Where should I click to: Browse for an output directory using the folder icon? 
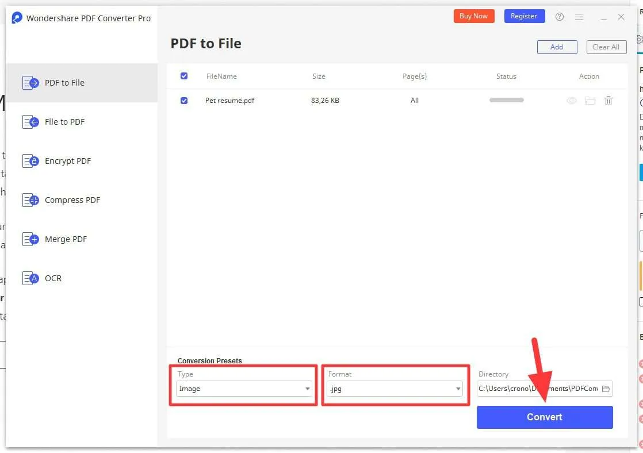(606, 389)
